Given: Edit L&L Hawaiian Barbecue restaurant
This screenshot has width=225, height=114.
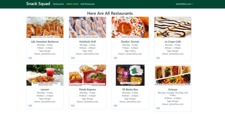Looking at the screenshot, I should click(30, 58).
